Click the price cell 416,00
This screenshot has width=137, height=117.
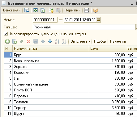[x=107, y=96]
